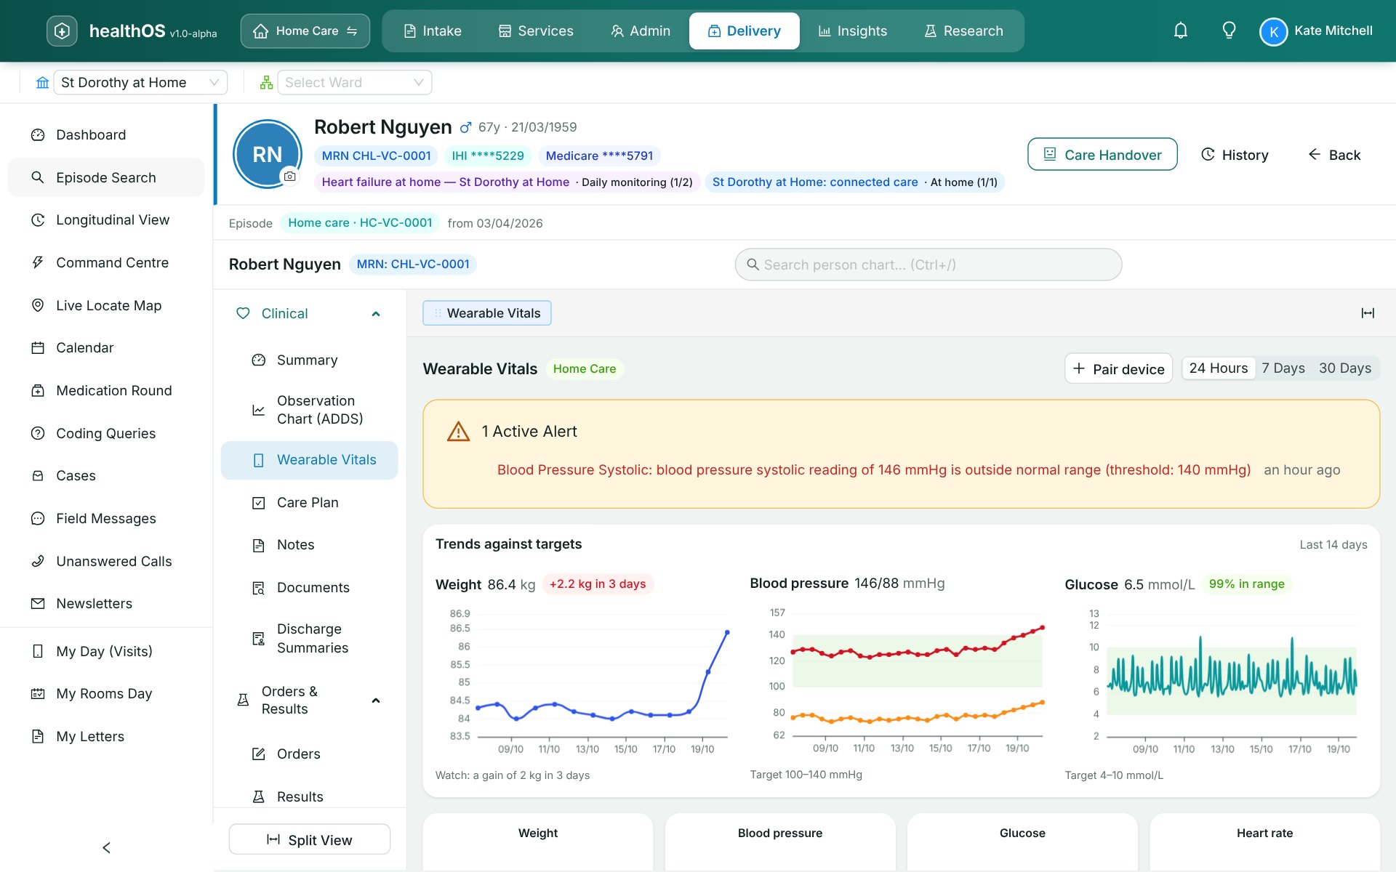Click the healthOS shield logo icon
The width and height of the screenshot is (1396, 872).
(62, 31)
